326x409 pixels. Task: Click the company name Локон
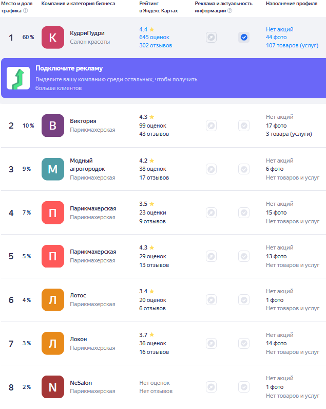point(79,339)
